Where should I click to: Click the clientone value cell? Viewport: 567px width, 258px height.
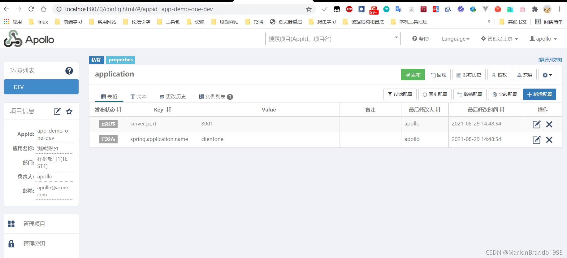click(269, 139)
